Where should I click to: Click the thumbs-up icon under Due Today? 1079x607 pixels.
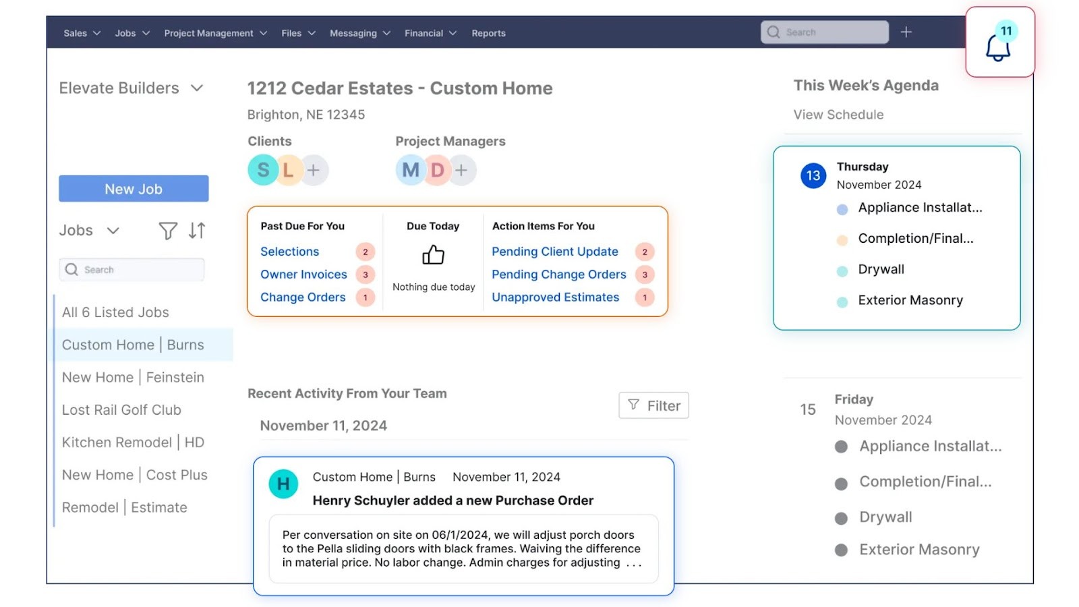tap(432, 256)
